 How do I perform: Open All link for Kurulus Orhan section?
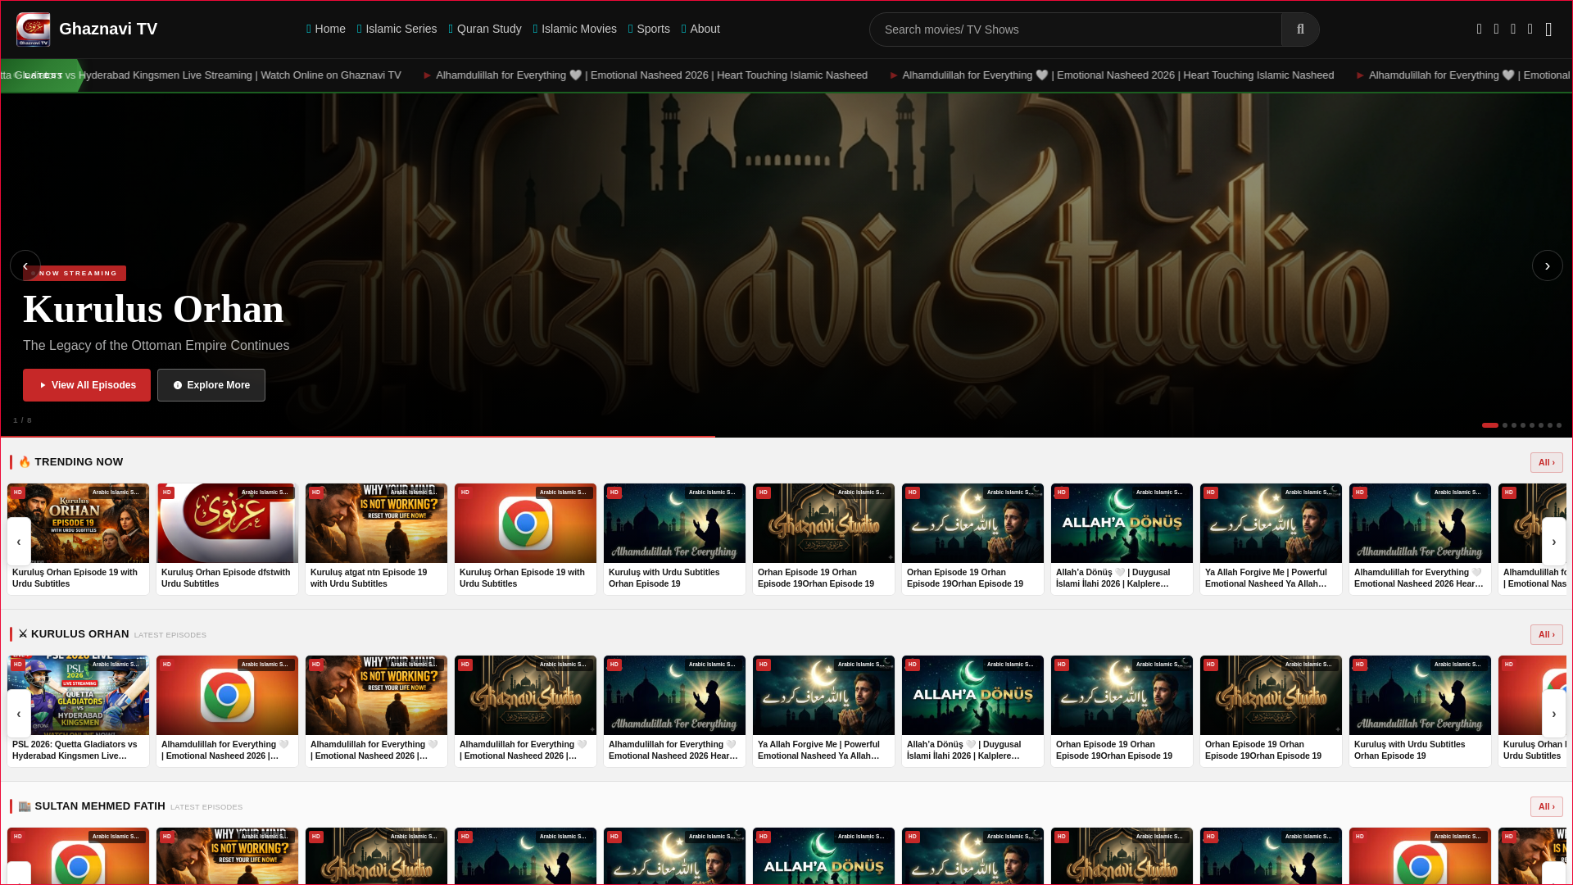(1546, 635)
